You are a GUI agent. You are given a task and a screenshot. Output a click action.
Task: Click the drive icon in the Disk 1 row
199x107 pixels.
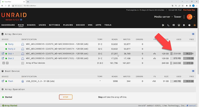tap(22, 54)
